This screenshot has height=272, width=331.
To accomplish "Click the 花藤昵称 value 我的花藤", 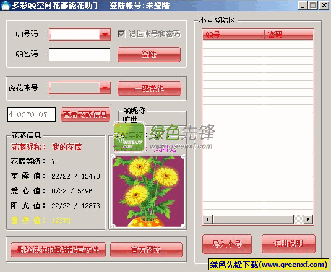I will [67, 147].
